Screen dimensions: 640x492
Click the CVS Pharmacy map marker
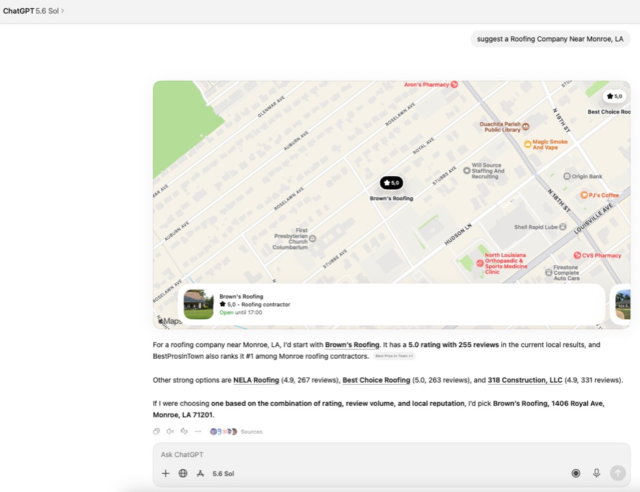[577, 256]
